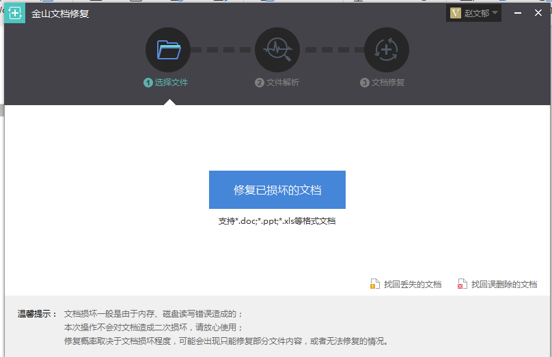Click the VIP badge icon beside username

tap(456, 14)
